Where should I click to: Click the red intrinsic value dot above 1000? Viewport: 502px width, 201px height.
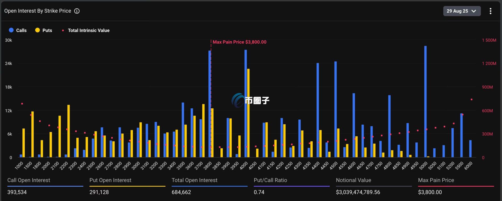tap(22, 104)
